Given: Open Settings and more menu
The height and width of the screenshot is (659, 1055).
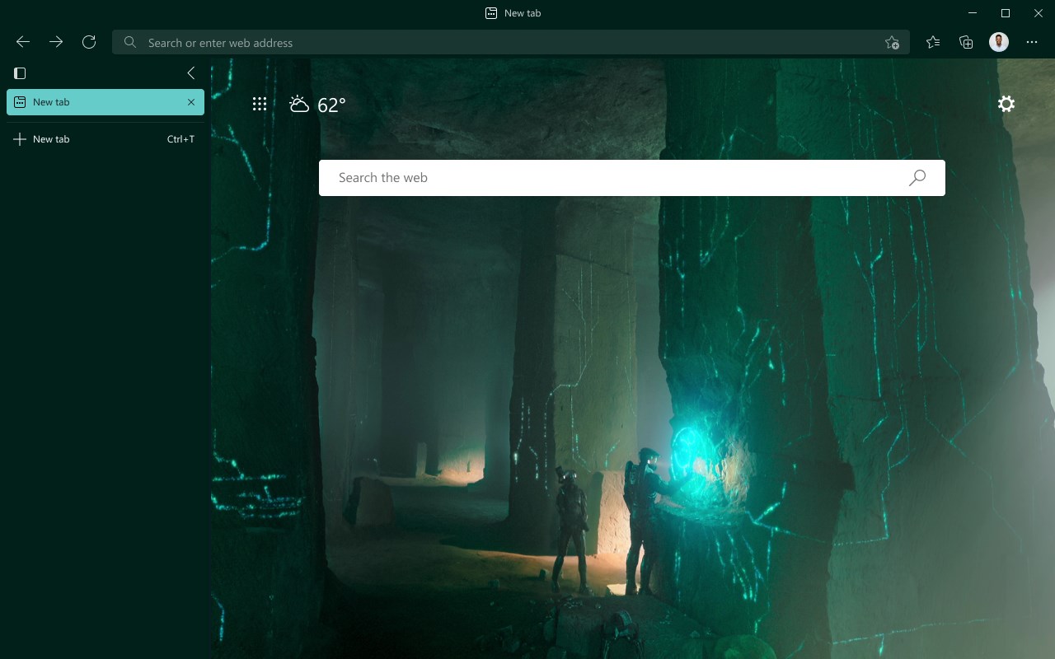Looking at the screenshot, I should coord(1032,42).
